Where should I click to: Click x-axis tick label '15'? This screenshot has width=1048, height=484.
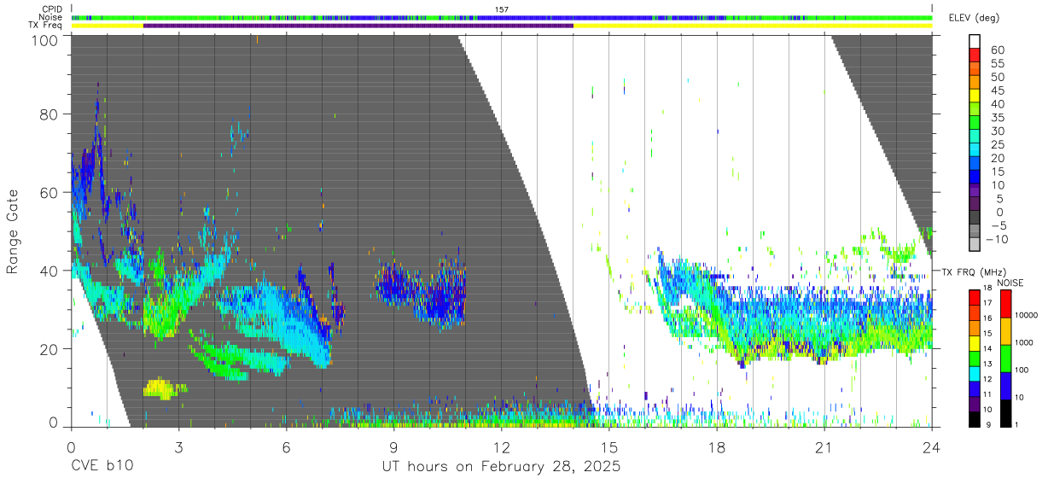click(609, 446)
